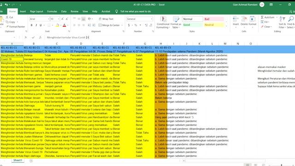
Task: Apply Bad cell style
Action: tap(214, 19)
